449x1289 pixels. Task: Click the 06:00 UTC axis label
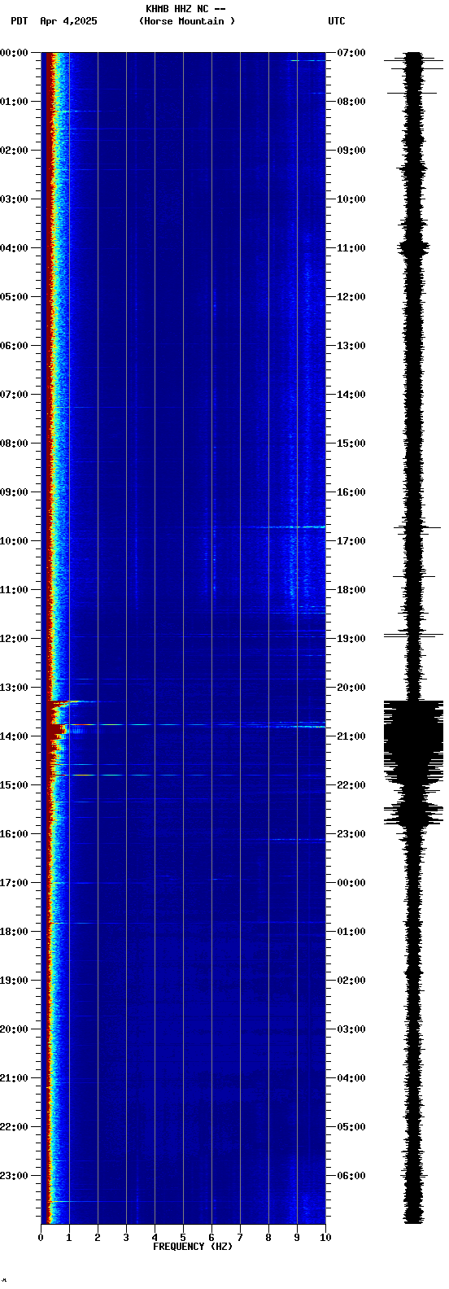pyautogui.click(x=351, y=1176)
